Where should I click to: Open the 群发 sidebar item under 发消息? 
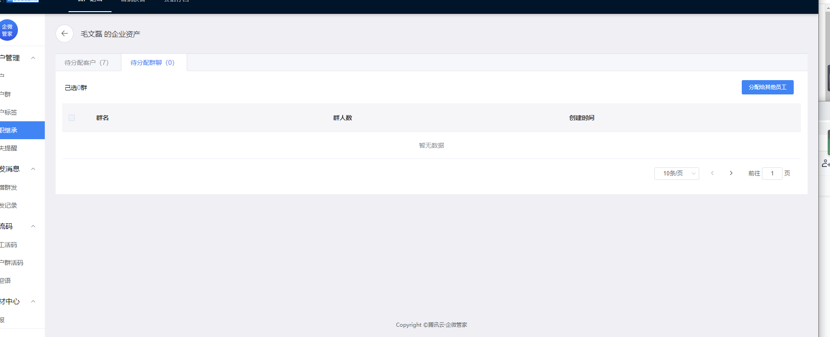[22, 188]
